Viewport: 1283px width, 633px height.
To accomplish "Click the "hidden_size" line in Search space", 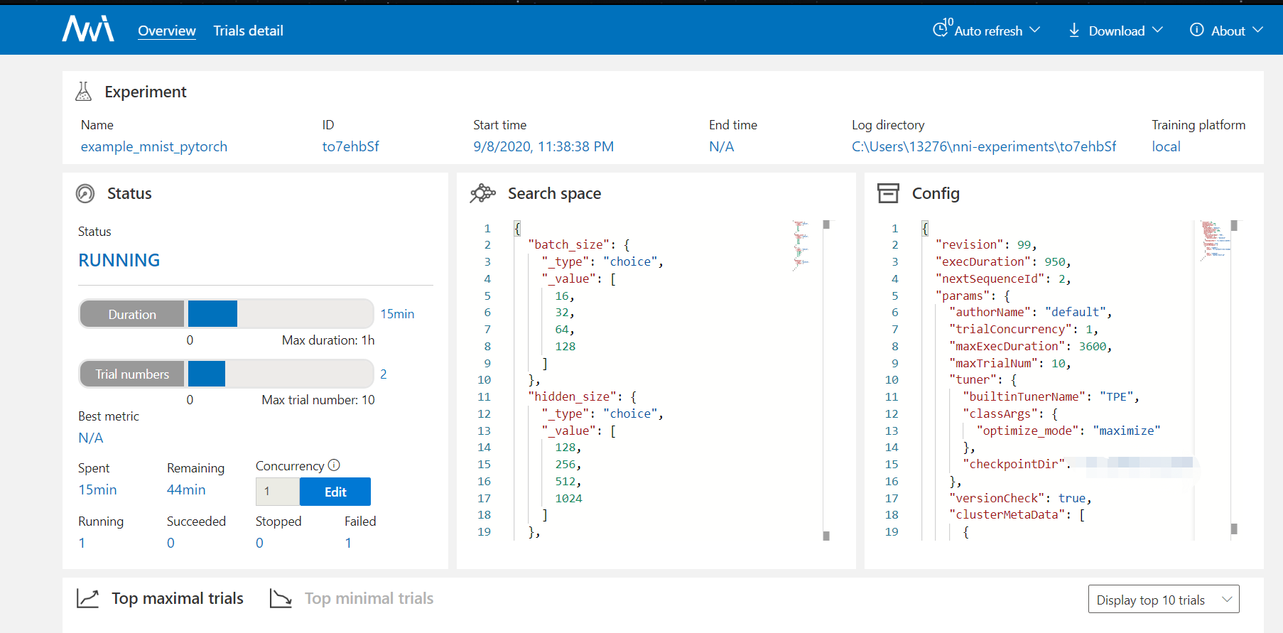I will coord(582,396).
